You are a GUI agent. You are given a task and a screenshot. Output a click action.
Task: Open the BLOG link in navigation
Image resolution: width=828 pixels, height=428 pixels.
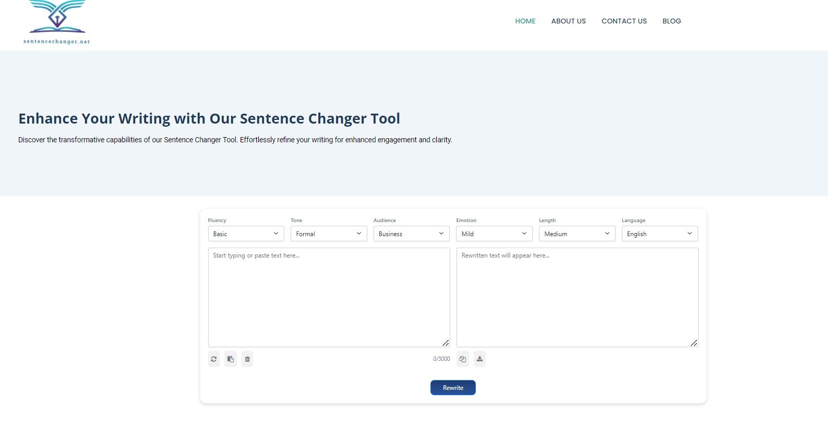671,21
